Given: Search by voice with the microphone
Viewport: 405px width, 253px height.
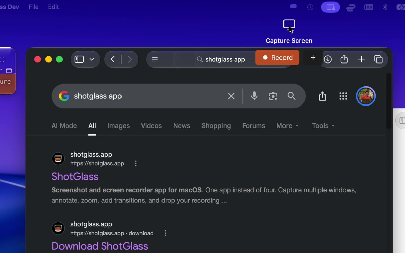Looking at the screenshot, I should [254, 96].
